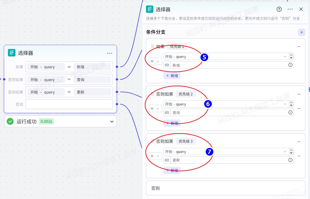Click the empty 否则 row on the canvas node
The image size is (310, 199).
point(69,104)
